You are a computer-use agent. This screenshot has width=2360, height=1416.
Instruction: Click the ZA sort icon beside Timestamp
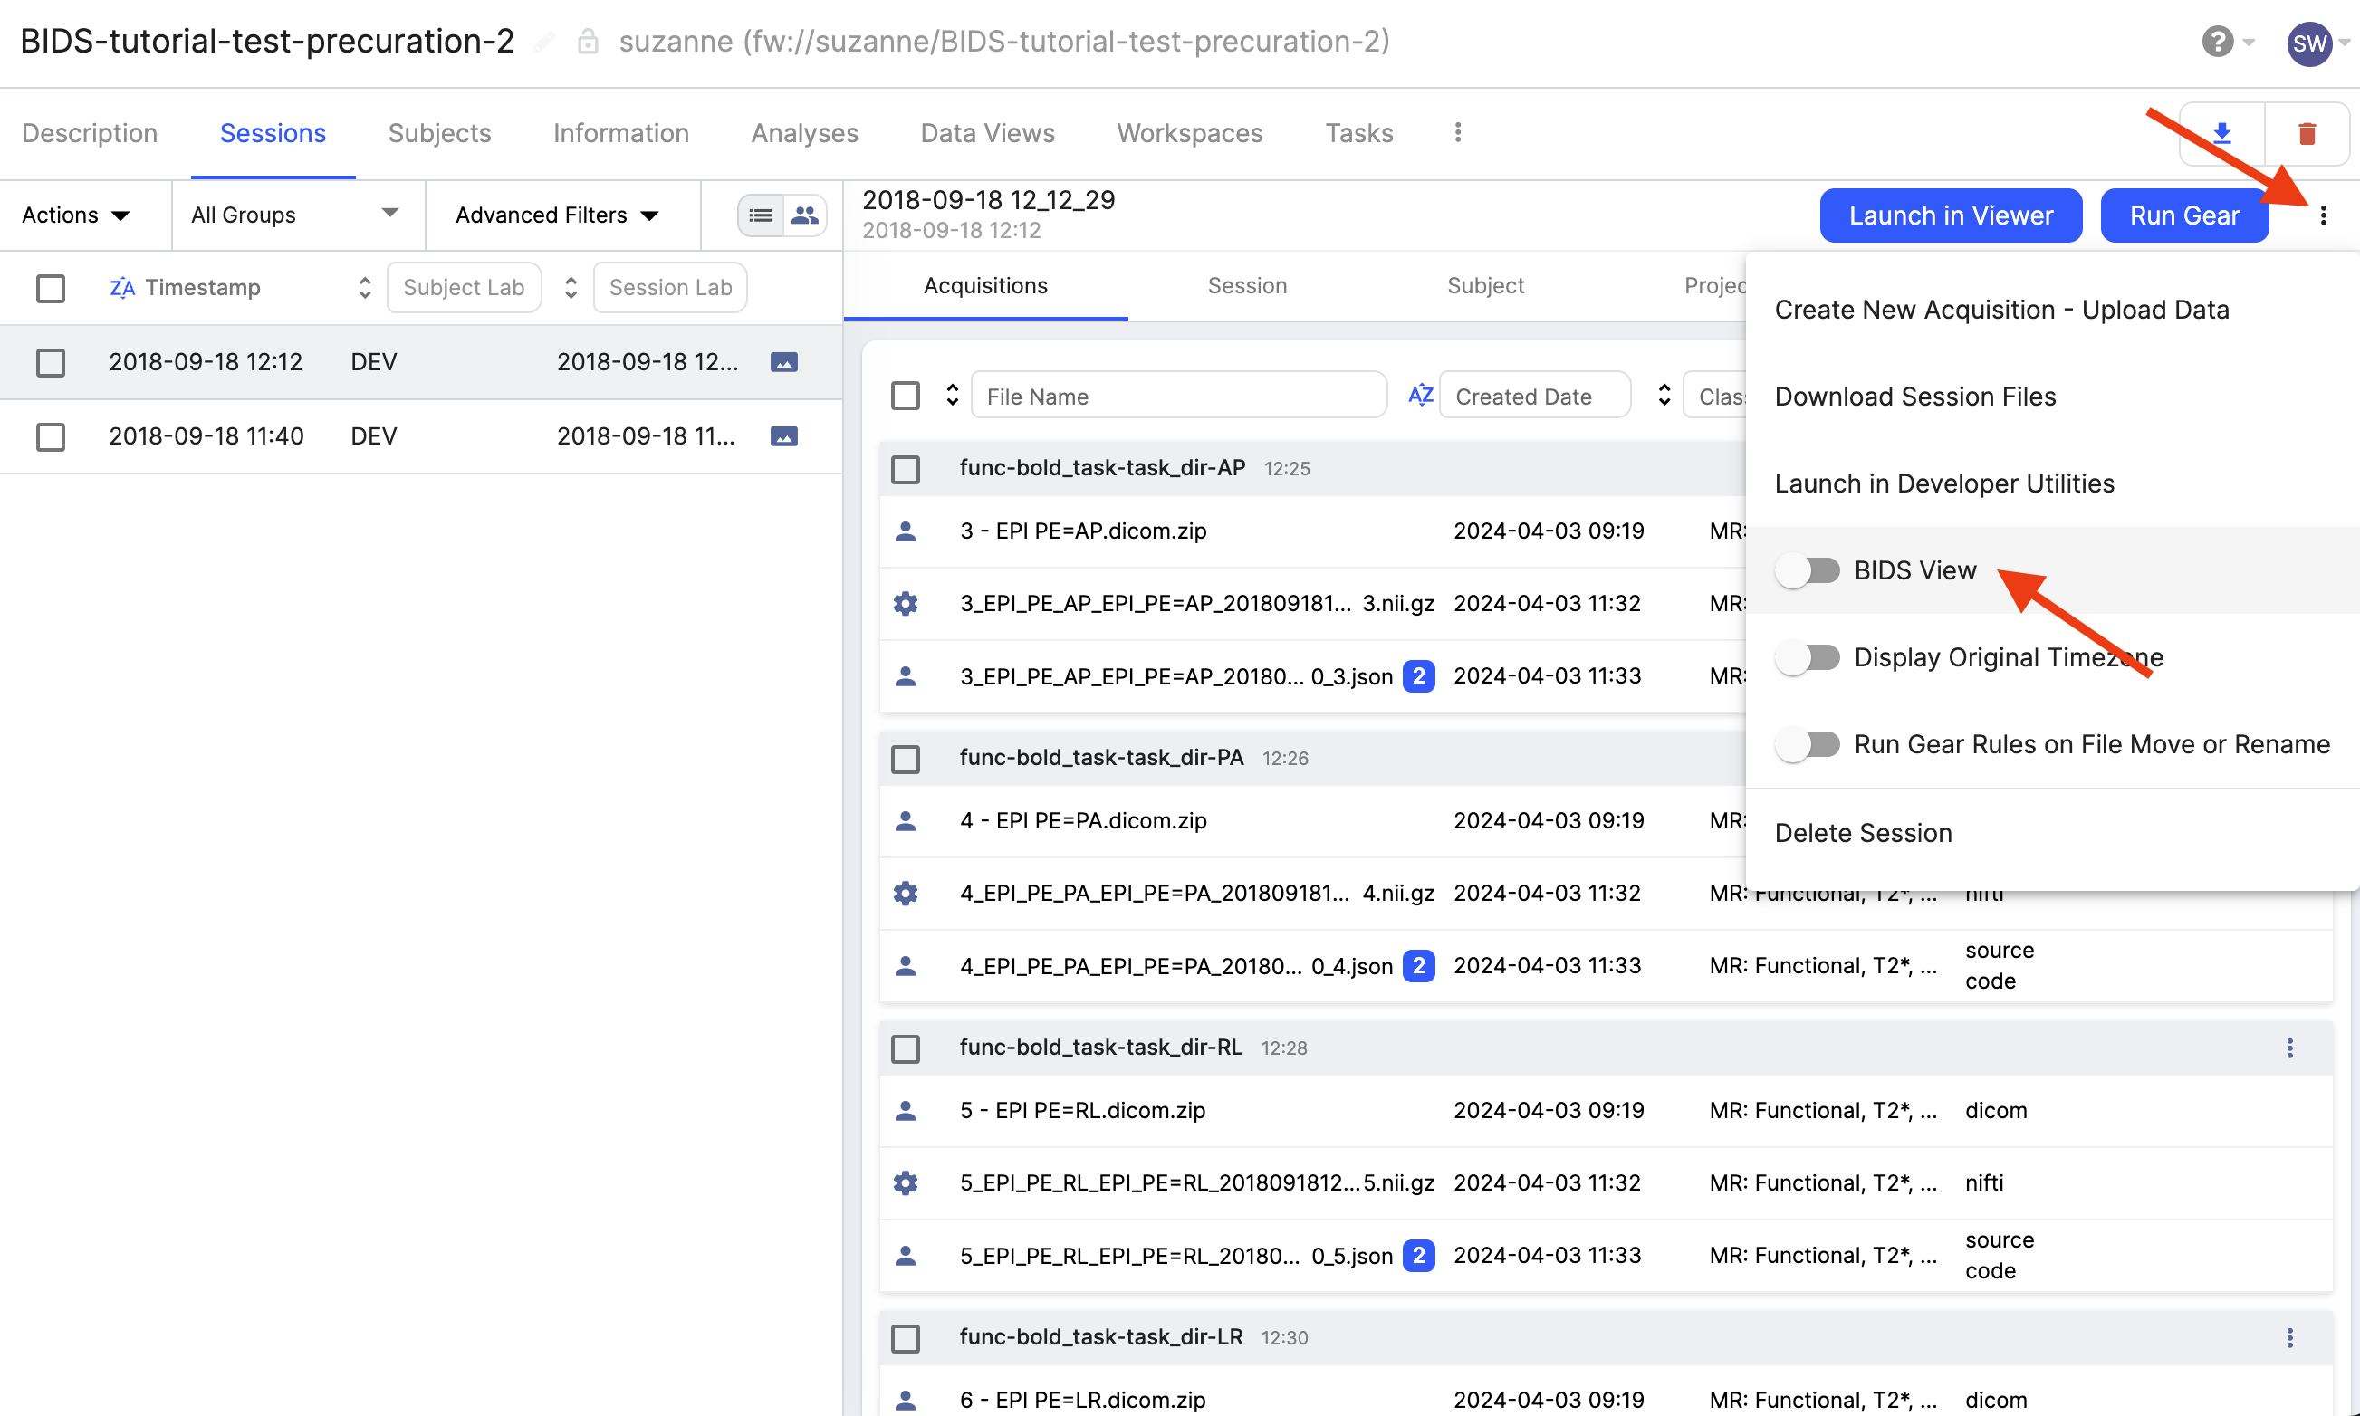pyautogui.click(x=122, y=287)
